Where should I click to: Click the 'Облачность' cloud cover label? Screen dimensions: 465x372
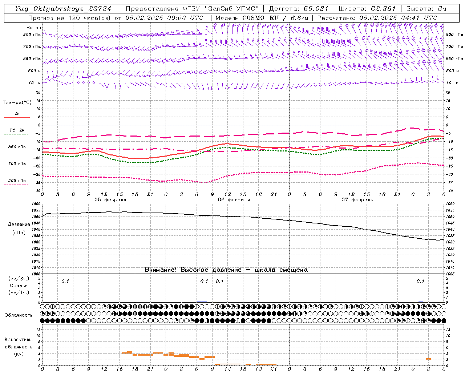19,315
